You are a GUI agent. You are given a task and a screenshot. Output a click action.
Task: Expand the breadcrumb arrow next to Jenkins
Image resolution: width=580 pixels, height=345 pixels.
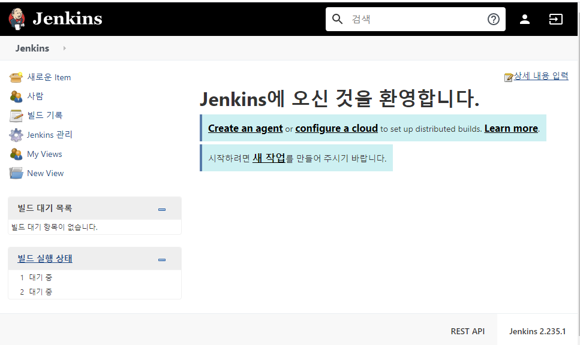tap(64, 48)
